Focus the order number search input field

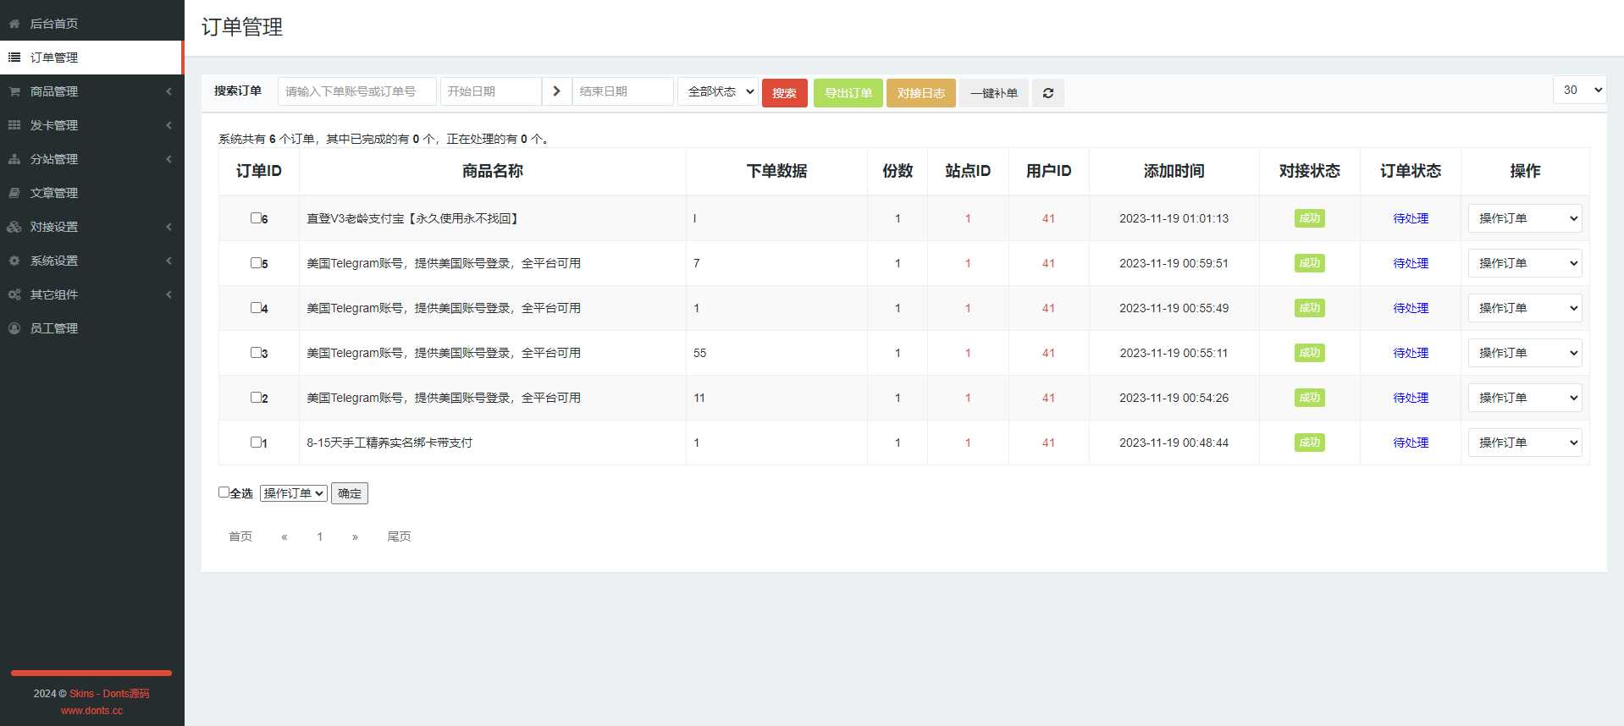(x=356, y=91)
